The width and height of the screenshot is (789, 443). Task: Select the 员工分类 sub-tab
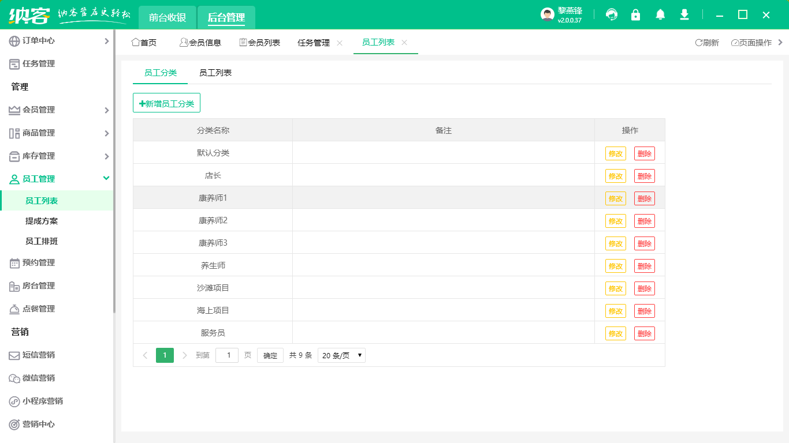[161, 73]
